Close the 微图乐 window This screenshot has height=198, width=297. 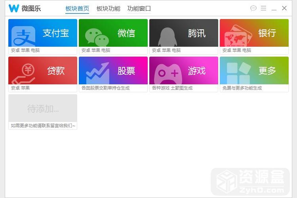click(284, 8)
